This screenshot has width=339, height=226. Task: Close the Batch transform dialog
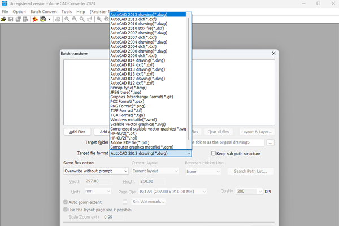[x=273, y=53]
